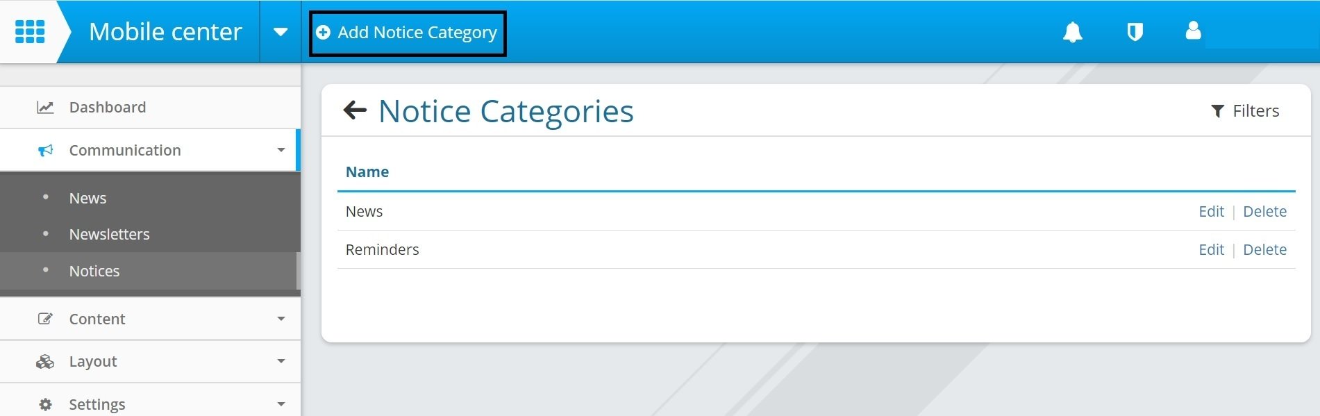The height and width of the screenshot is (416, 1320).
Task: Edit the News category
Action: [x=1211, y=211]
